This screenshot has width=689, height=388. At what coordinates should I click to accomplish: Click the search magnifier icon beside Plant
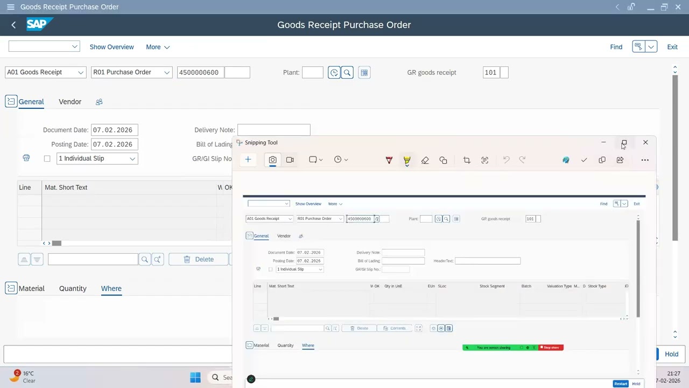pos(347,72)
